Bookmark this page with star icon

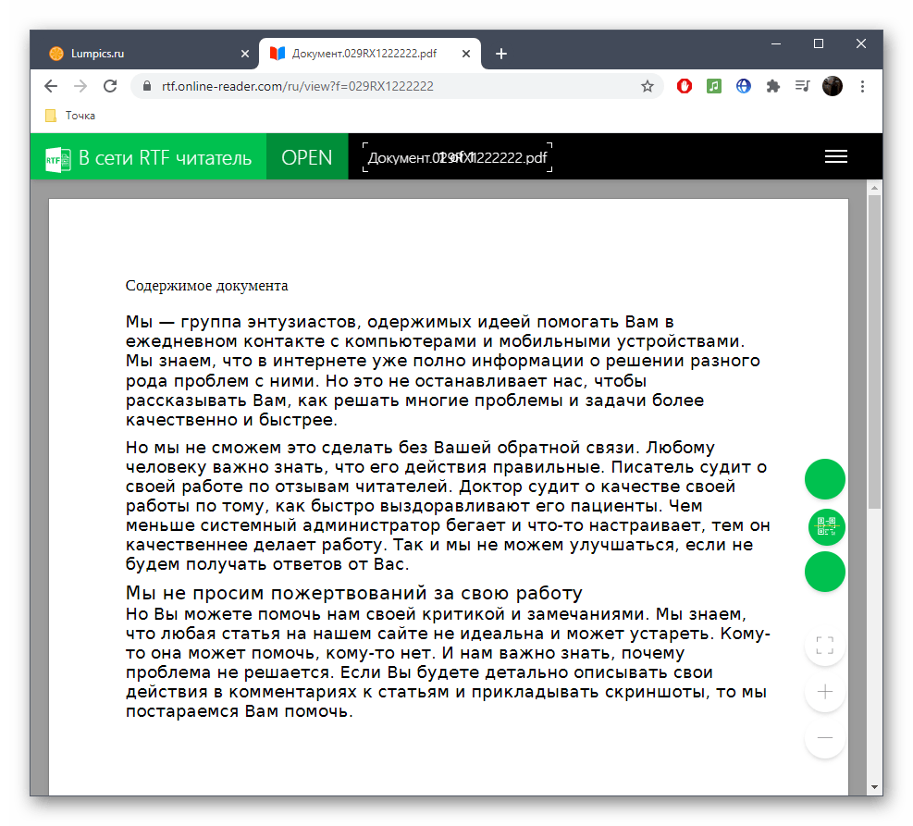648,86
